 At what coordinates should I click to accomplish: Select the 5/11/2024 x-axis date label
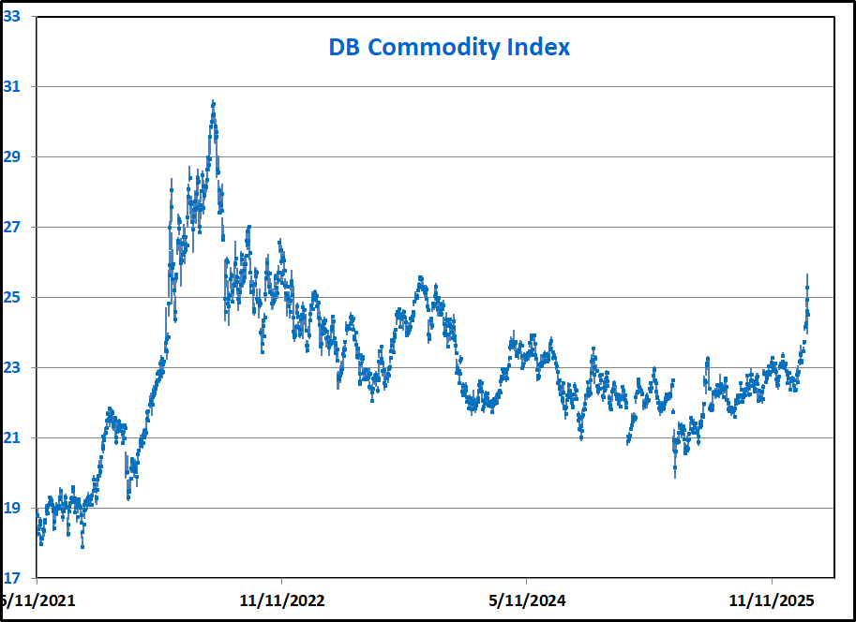526,600
